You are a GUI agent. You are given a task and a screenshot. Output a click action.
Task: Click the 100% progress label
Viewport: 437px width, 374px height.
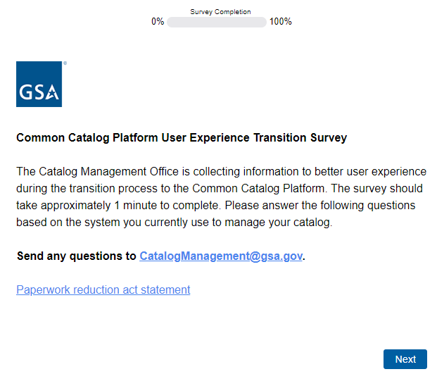pyautogui.click(x=280, y=22)
